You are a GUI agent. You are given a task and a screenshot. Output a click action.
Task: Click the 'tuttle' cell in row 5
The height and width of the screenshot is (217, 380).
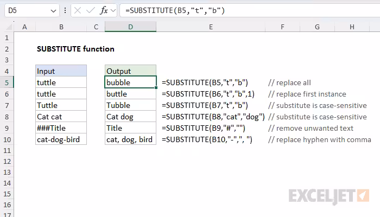point(61,82)
